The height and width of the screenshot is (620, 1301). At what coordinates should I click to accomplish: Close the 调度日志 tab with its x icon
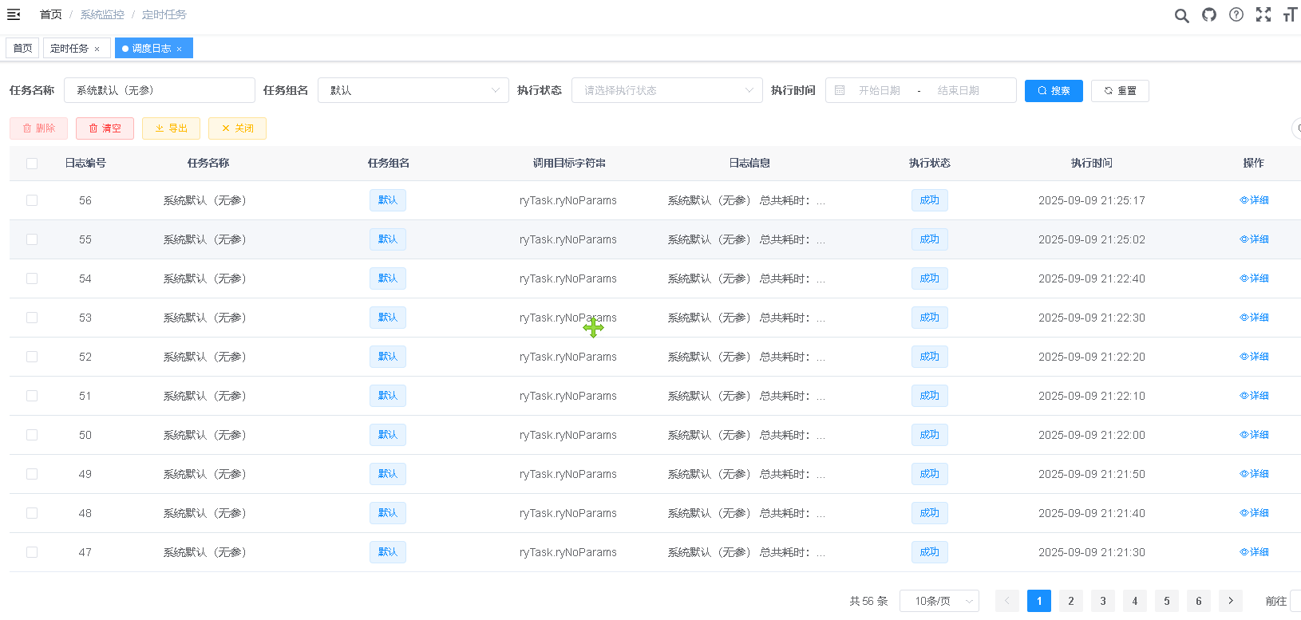click(x=180, y=49)
